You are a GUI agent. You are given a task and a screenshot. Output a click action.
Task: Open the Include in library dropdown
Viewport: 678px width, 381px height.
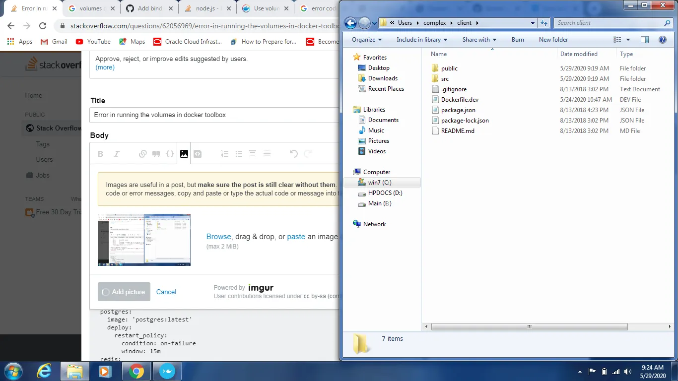click(422, 40)
